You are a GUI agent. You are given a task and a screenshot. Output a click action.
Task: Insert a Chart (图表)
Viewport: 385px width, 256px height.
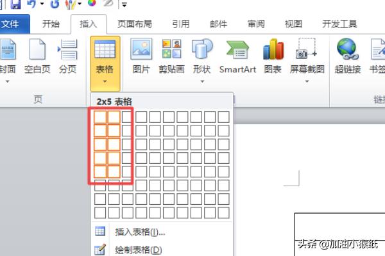click(x=273, y=54)
